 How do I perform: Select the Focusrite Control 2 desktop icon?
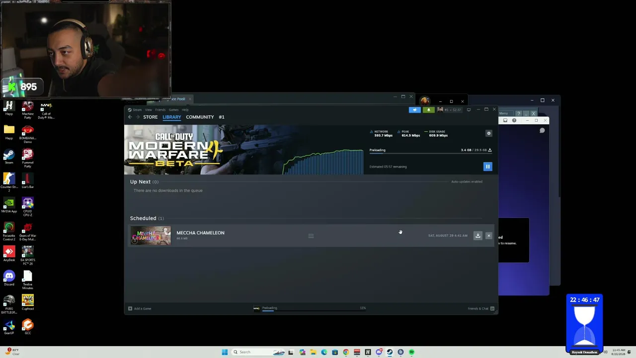[9, 232]
